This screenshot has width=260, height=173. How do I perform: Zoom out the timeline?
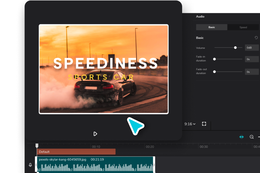[252, 137]
